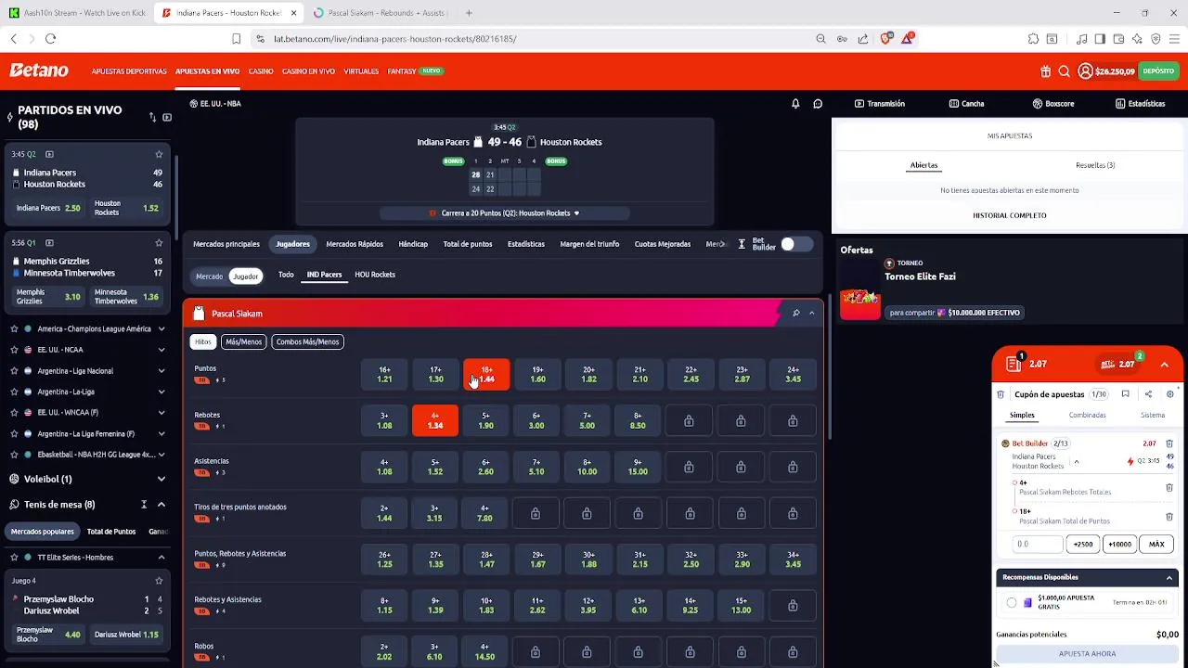Open Transmisión stream view
Viewport: 1188px width, 668px height.
click(880, 104)
